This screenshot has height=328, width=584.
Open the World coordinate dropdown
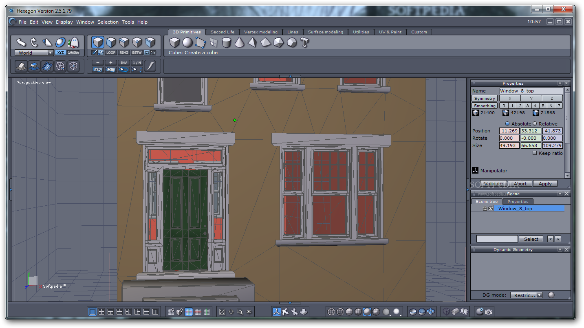pos(51,53)
